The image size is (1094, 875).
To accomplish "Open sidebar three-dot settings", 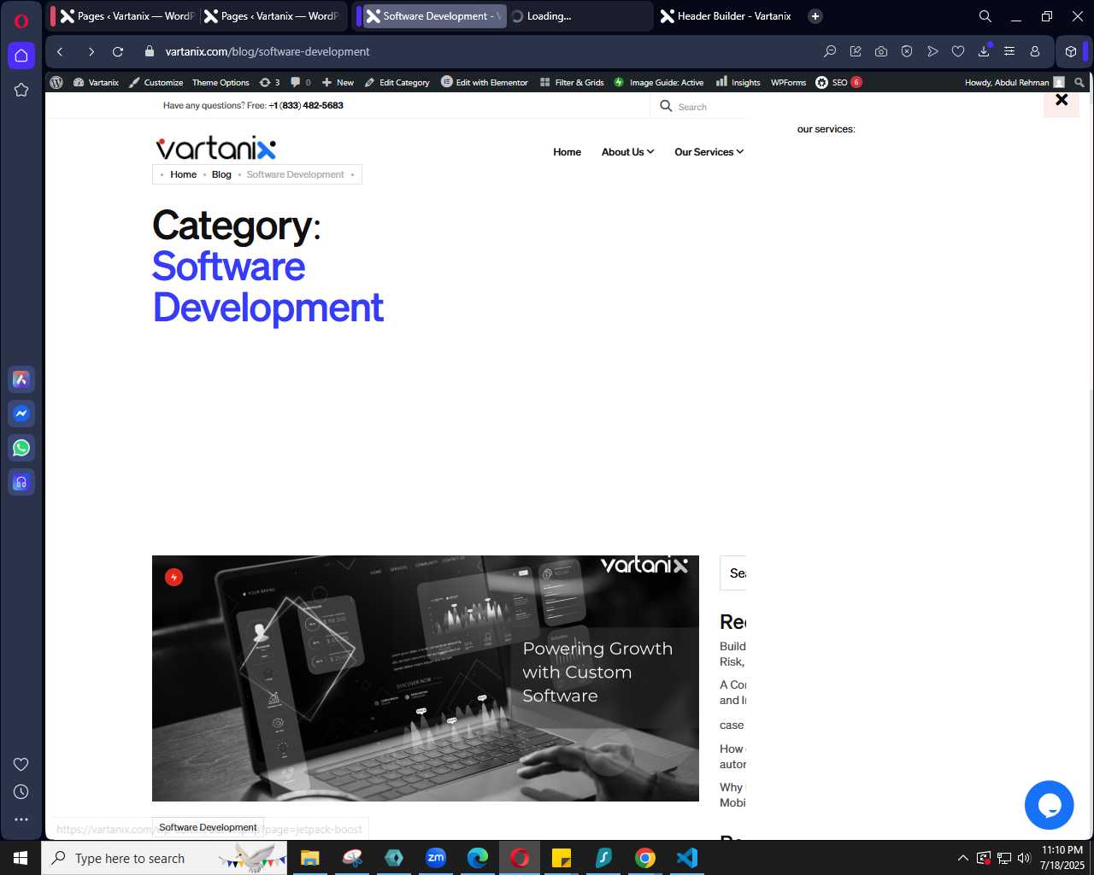I will tap(21, 819).
